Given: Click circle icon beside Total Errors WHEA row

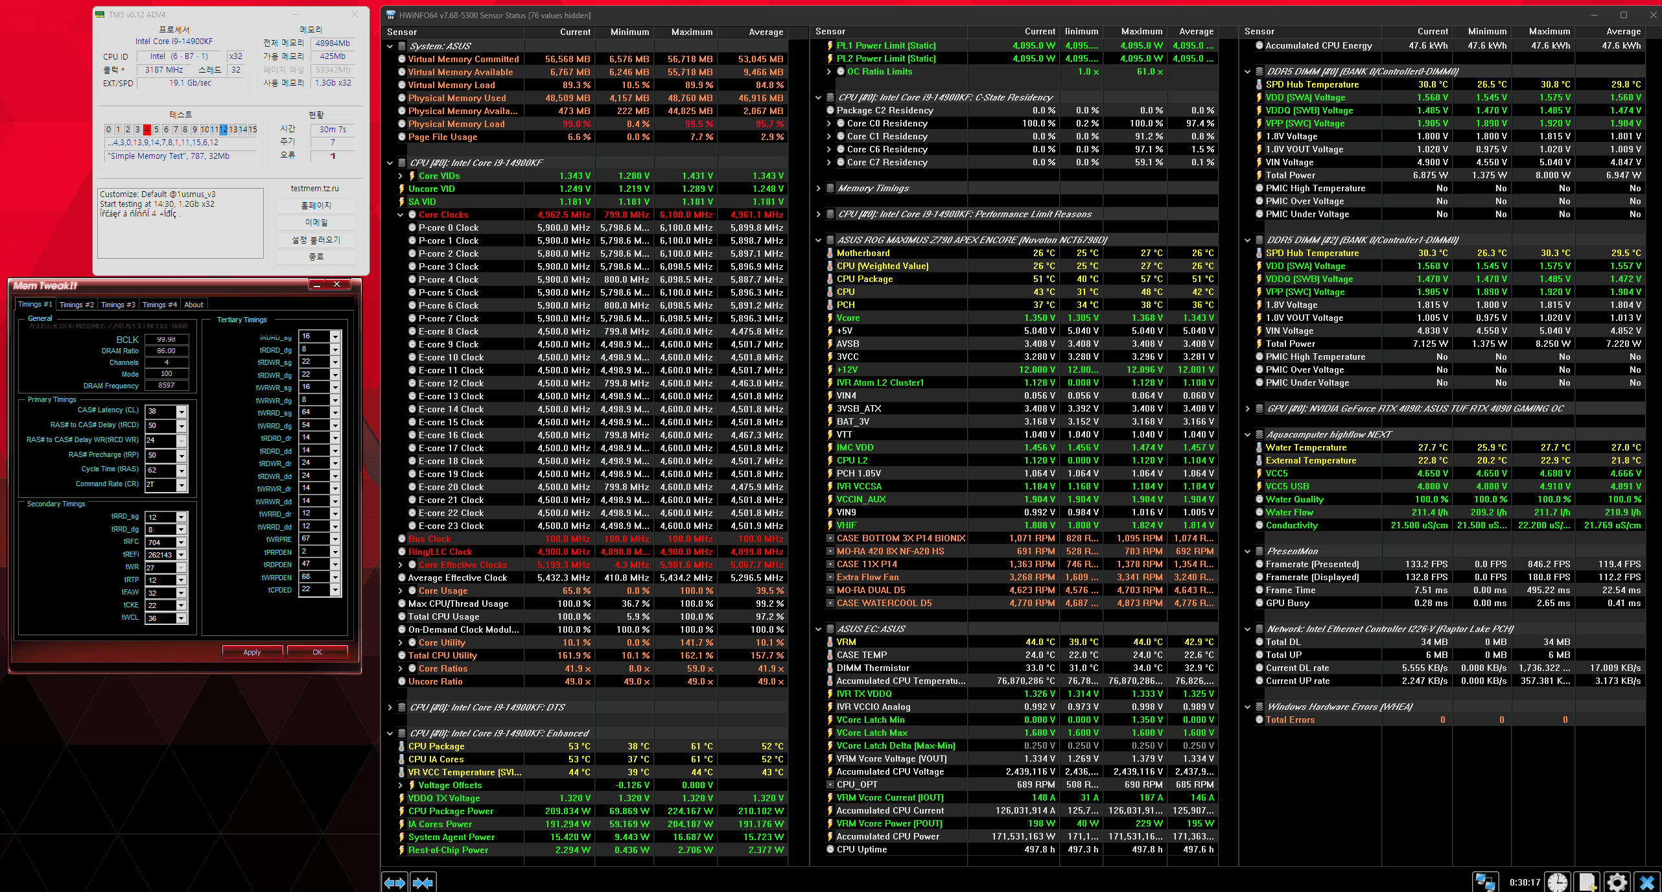Looking at the screenshot, I should (1259, 720).
